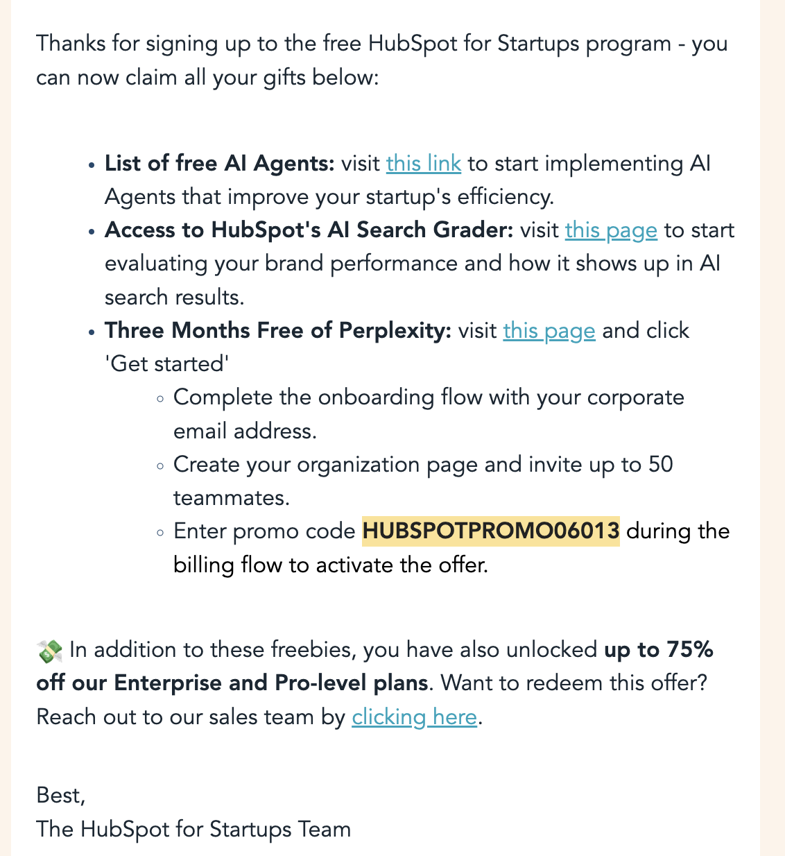The image size is (785, 856).
Task: Open the Perplexity offer 'this page' link
Action: pyautogui.click(x=549, y=331)
